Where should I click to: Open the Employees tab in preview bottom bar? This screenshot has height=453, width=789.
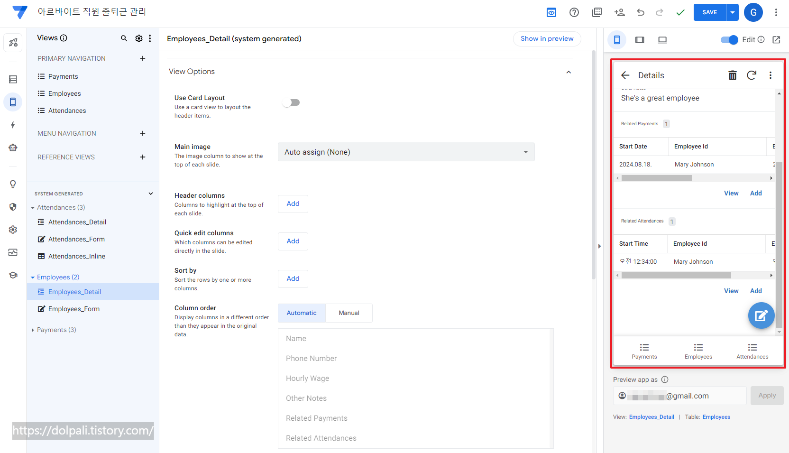[x=698, y=351]
